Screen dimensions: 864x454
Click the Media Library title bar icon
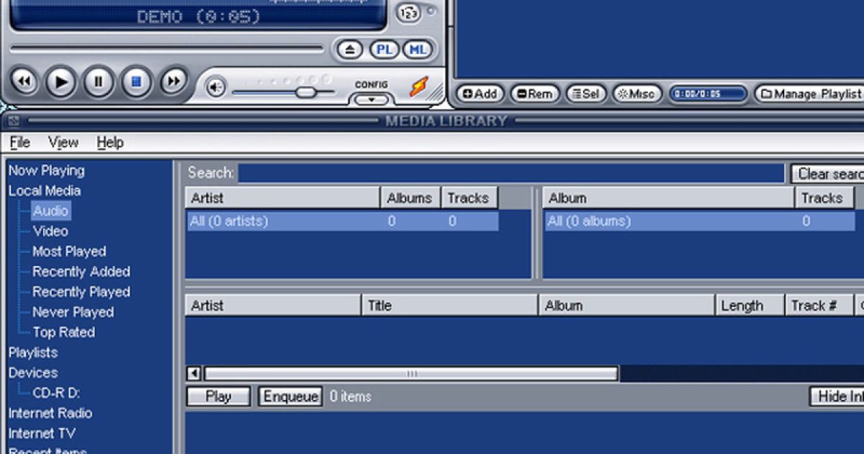[x=13, y=121]
